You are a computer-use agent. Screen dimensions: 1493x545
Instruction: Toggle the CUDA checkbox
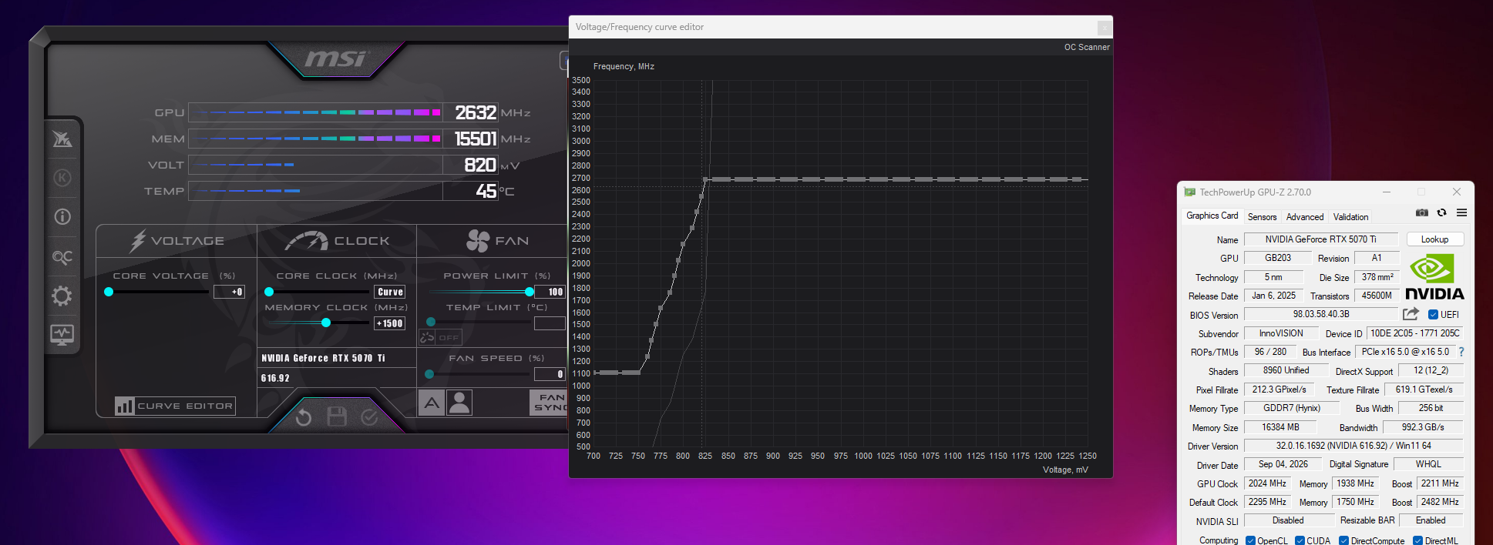coord(1300,540)
